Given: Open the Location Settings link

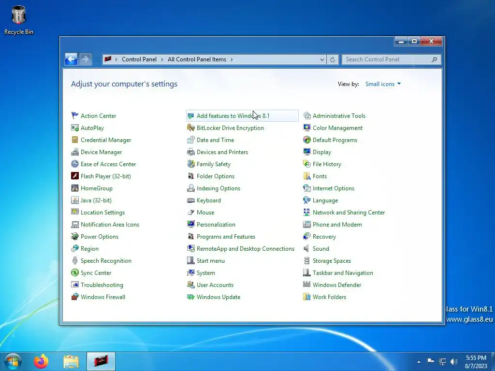Looking at the screenshot, I should [102, 213].
